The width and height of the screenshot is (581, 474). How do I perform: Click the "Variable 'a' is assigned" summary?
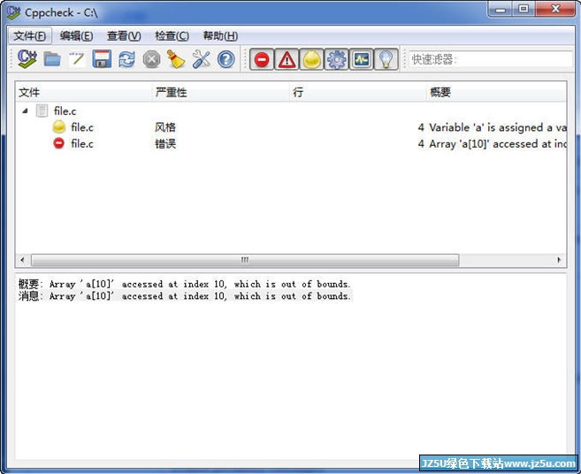(498, 127)
